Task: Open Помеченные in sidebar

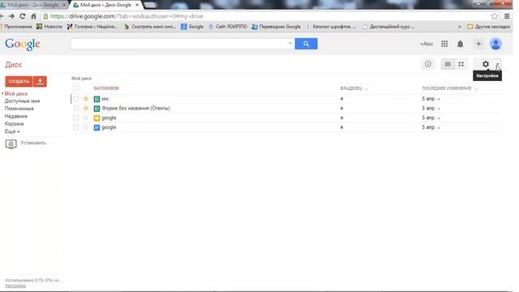Action: coord(19,109)
